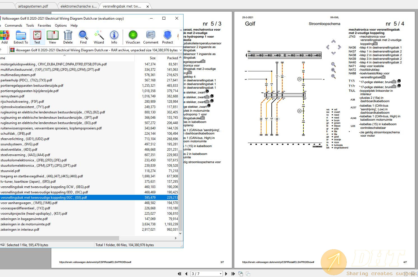Sort file list by Size column
Viewport: 418px width, 277px height.
(x=146, y=58)
